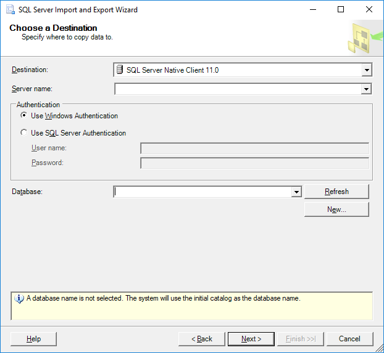
Task: Click the database icon in Destination field
Action: click(120, 70)
